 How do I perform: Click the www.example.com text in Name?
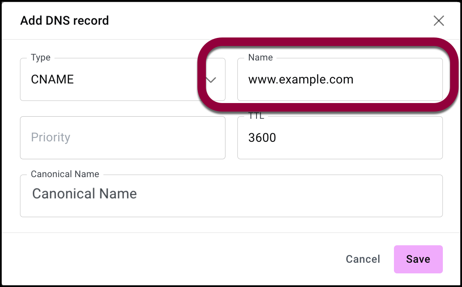pyautogui.click(x=300, y=80)
